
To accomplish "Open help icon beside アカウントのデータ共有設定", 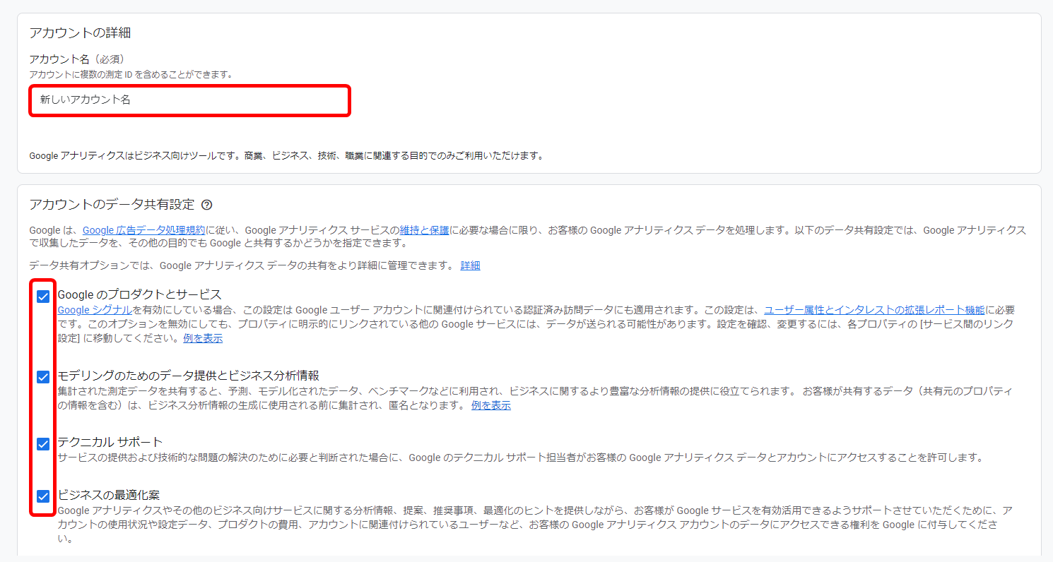I will coord(206,205).
